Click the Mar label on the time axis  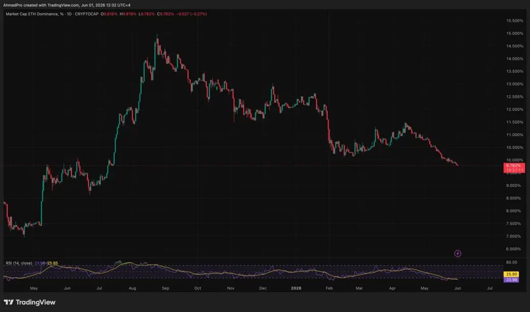tap(359, 288)
